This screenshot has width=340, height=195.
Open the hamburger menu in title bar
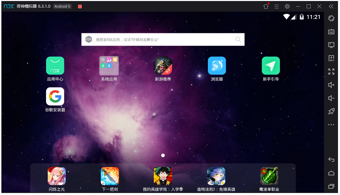pos(277,6)
